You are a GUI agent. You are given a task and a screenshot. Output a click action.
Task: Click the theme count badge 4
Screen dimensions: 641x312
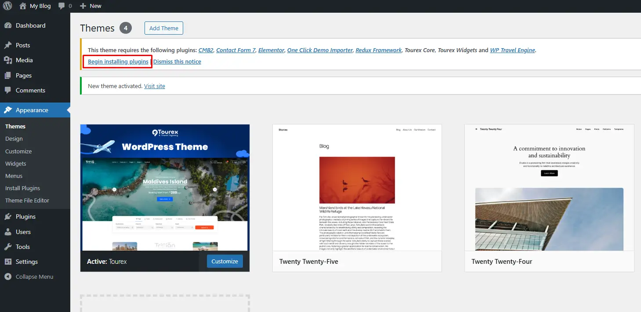point(126,28)
